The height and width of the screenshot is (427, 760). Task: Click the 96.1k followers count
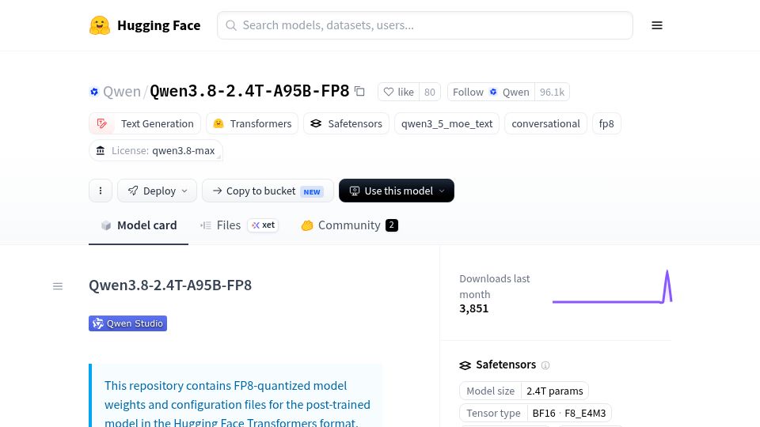(552, 92)
